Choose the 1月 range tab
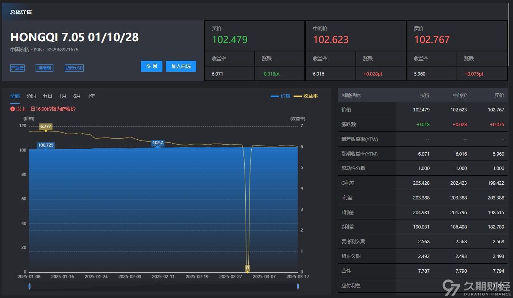 point(63,96)
